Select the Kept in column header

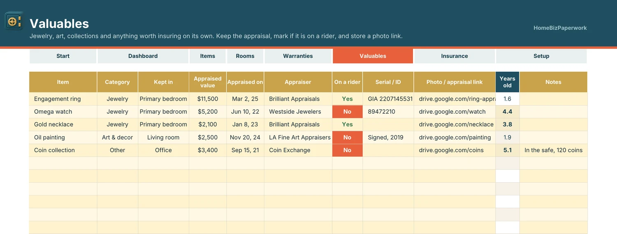163,82
